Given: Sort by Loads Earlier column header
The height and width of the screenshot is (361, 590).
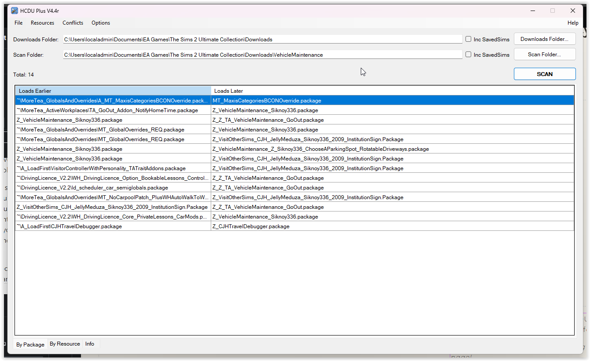Looking at the screenshot, I should click(x=113, y=91).
